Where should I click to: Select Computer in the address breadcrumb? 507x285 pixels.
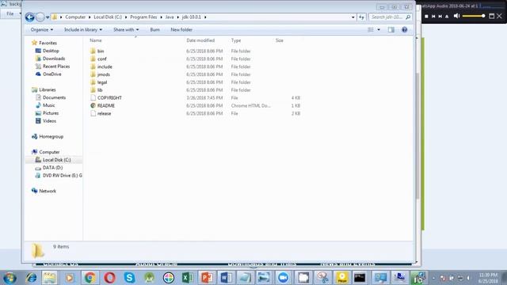[x=75, y=17]
